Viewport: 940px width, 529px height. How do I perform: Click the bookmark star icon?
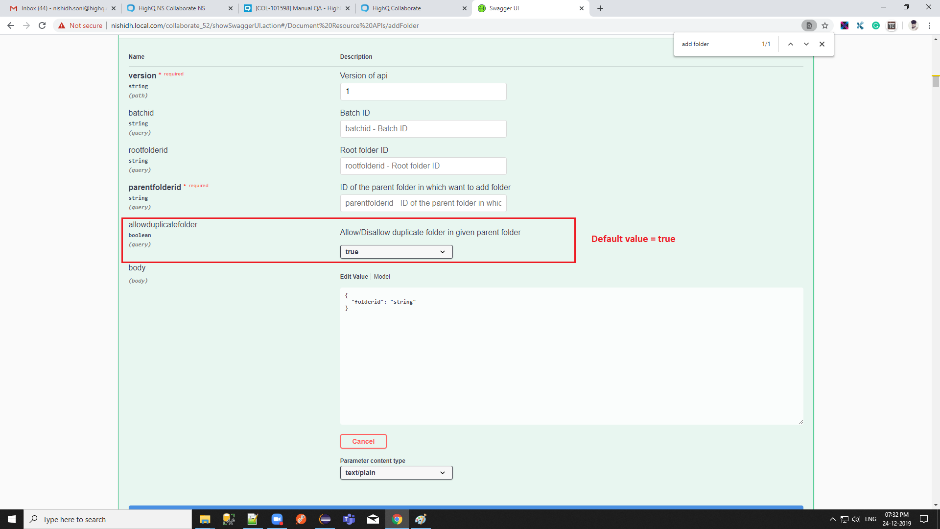(x=825, y=25)
